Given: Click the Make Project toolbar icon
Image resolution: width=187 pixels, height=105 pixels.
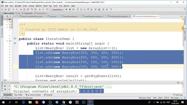Looking at the screenshot, I should (x=47, y=10).
